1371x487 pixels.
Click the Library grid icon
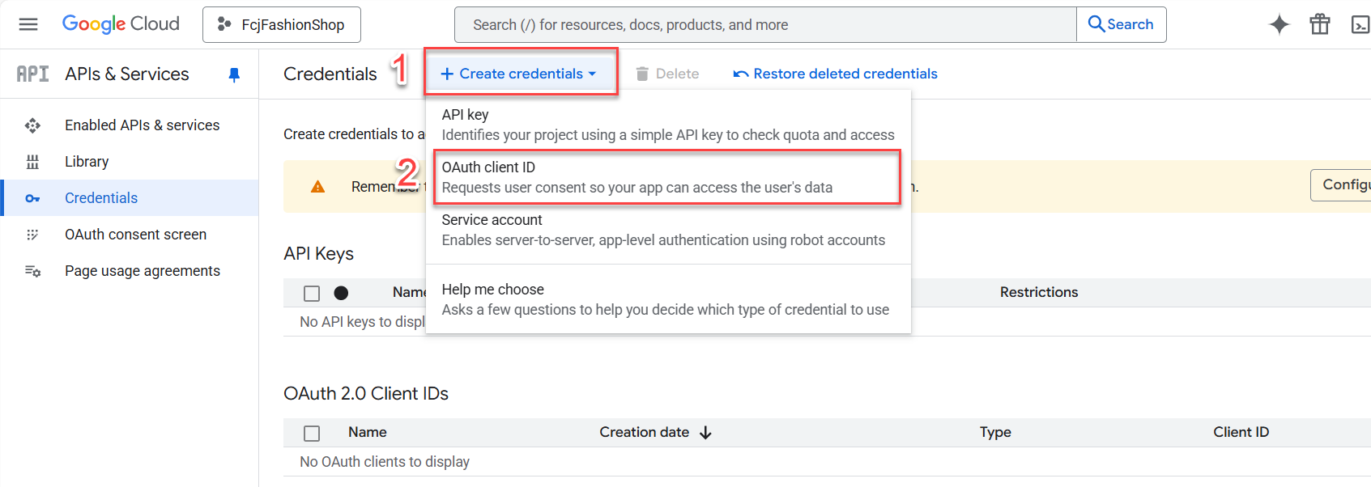[x=32, y=162]
